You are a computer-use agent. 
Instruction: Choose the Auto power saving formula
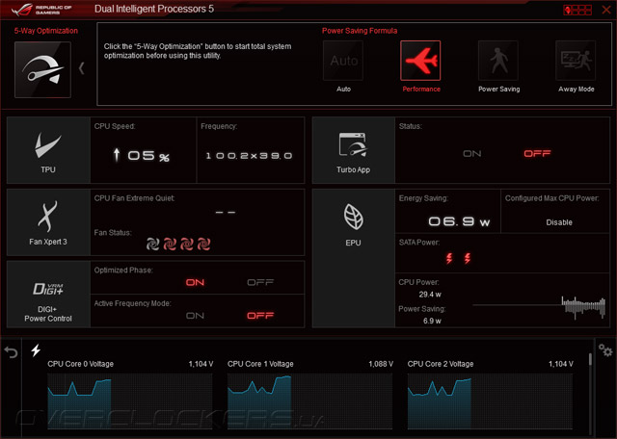343,61
